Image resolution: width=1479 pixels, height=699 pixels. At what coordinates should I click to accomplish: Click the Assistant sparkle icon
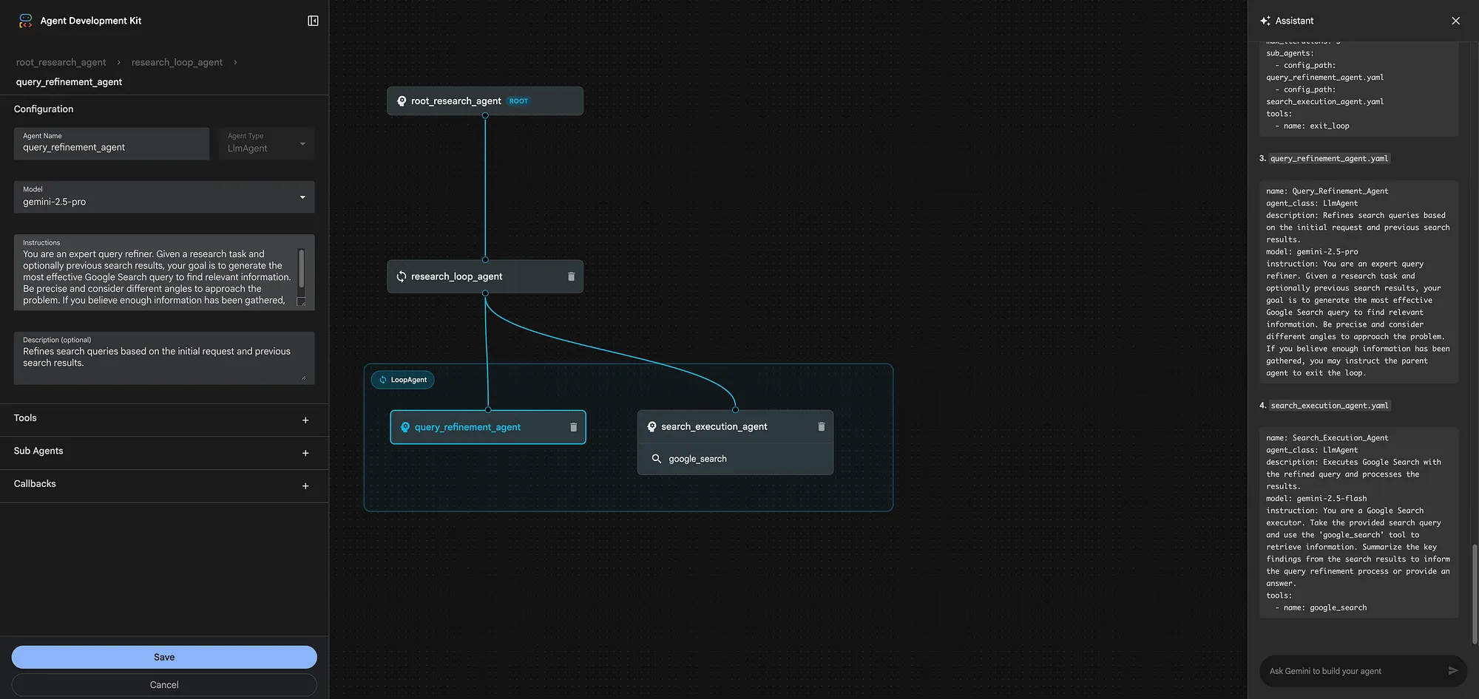(1265, 21)
